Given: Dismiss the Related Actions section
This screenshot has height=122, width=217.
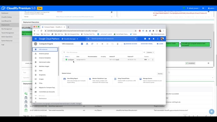Looking at the screenshot, I should 160,74.
